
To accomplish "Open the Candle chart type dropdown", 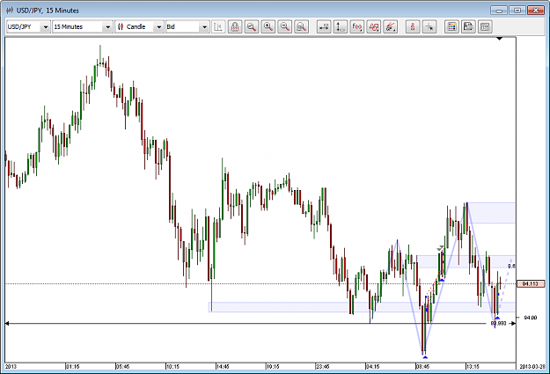I will pos(139,26).
